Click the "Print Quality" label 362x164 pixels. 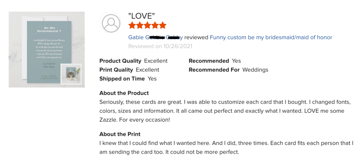coord(116,70)
